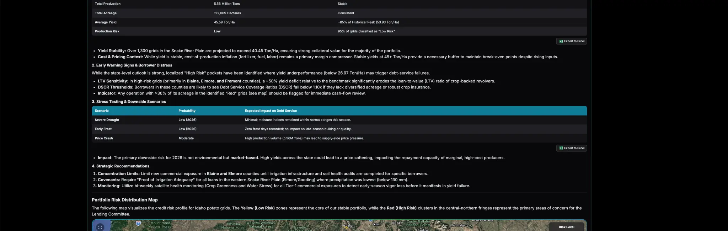The height and width of the screenshot is (231, 728).
Task: Click "Consistent" in the Total Acreage row
Action: [x=346, y=13]
